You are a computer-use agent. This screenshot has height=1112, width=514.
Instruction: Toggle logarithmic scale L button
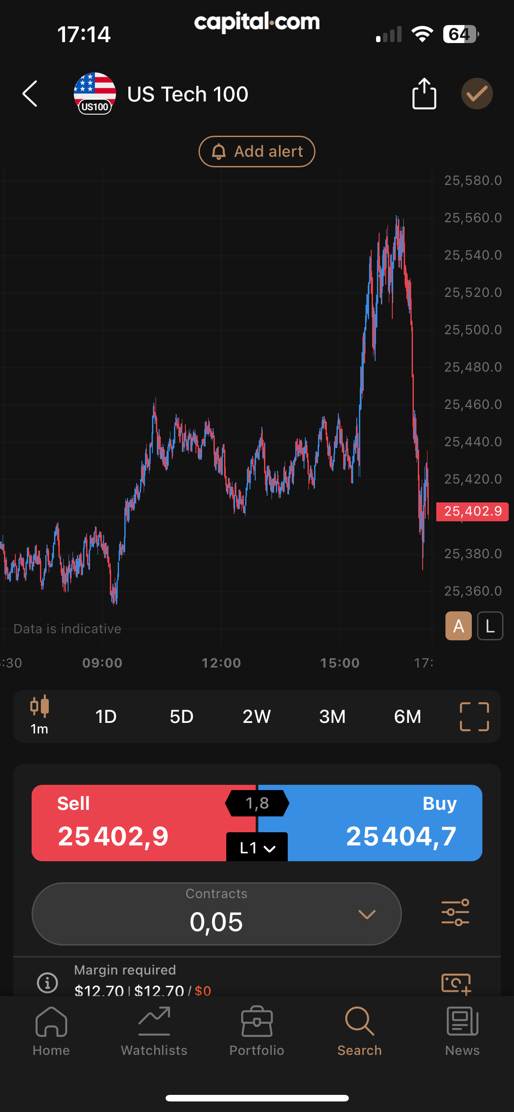tap(490, 626)
